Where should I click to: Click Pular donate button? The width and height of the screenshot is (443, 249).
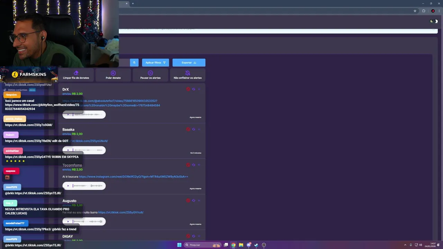(x=113, y=75)
